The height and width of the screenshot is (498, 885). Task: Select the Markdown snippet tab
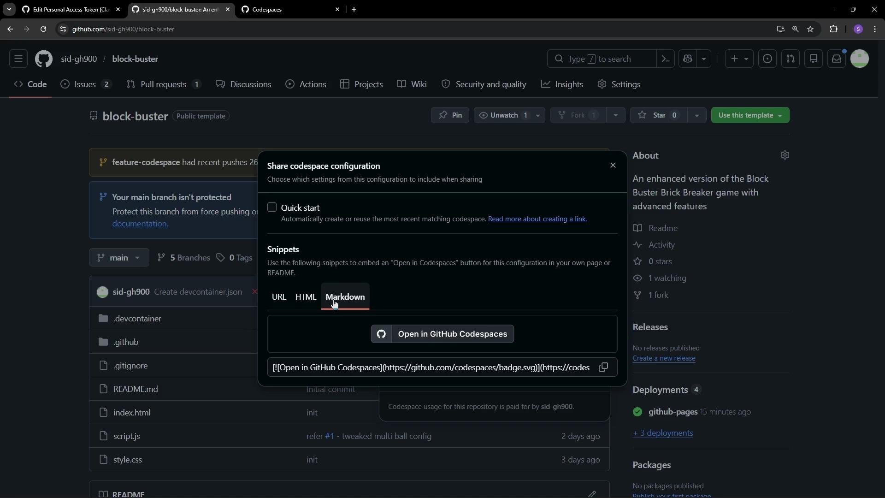[x=345, y=297]
